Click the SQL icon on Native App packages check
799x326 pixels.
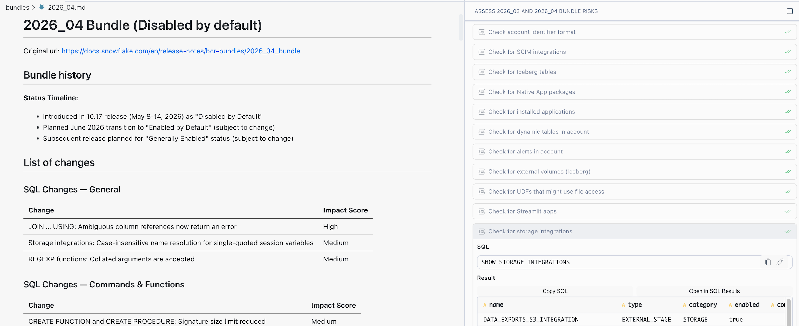[x=481, y=92]
